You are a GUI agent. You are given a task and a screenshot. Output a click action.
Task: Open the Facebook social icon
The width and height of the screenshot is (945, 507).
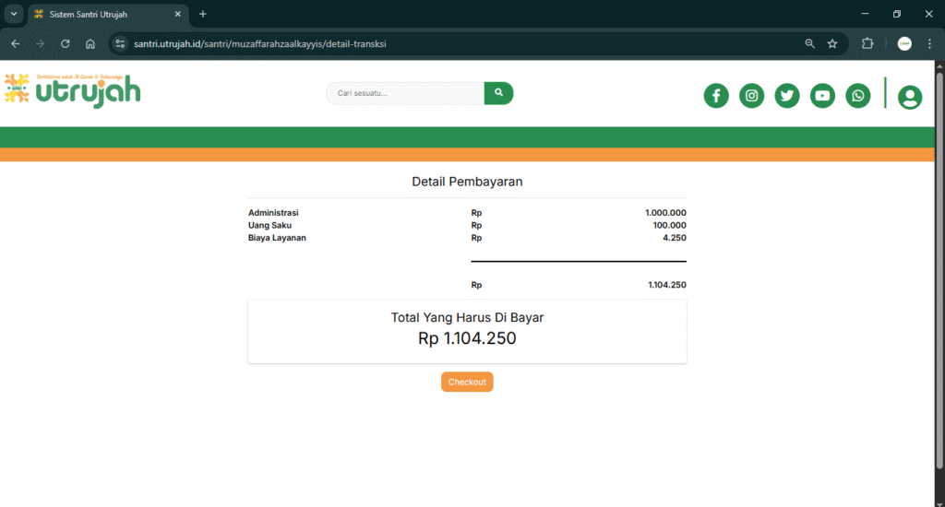pos(716,95)
